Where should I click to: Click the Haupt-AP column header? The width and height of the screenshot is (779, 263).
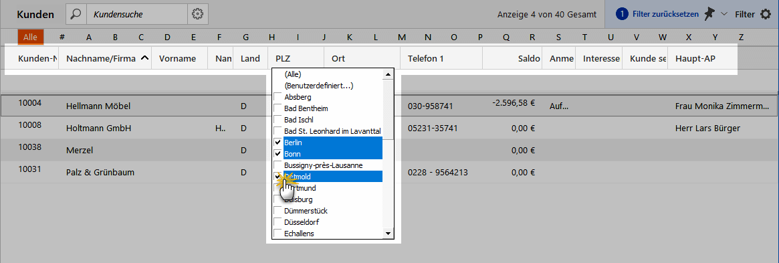(x=703, y=58)
